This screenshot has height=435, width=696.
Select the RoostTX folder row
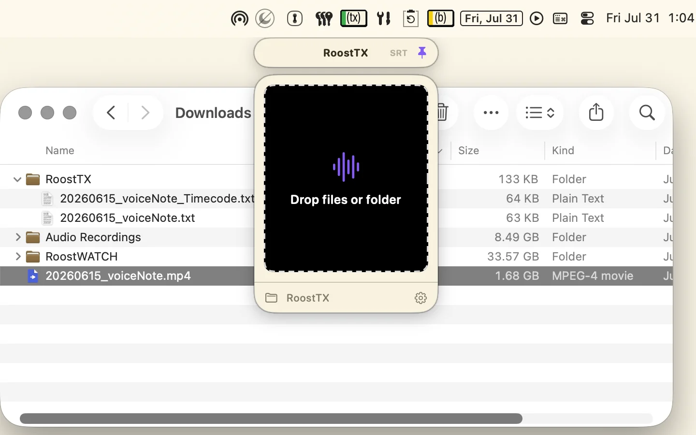[336, 179]
